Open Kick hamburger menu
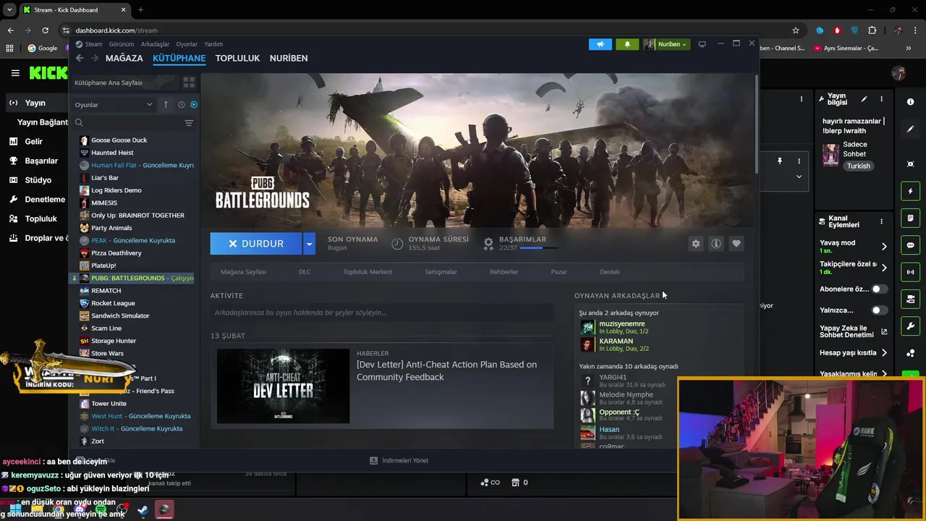 pyautogui.click(x=15, y=73)
